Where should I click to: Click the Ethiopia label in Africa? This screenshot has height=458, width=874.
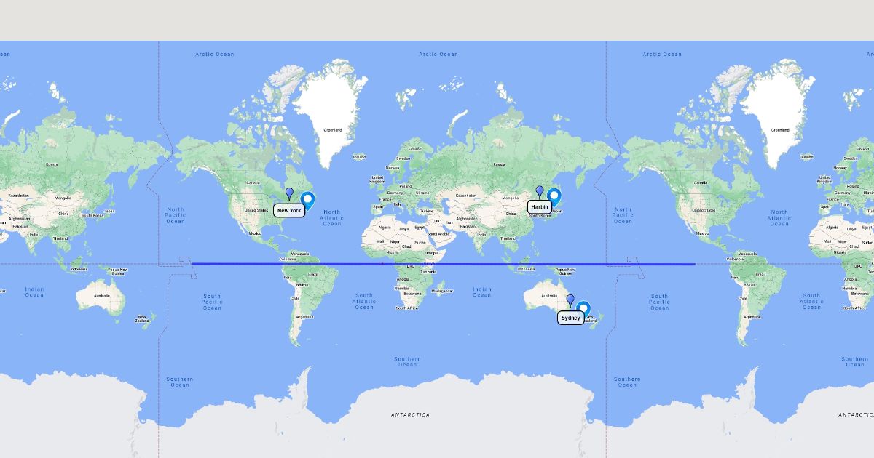(431, 253)
